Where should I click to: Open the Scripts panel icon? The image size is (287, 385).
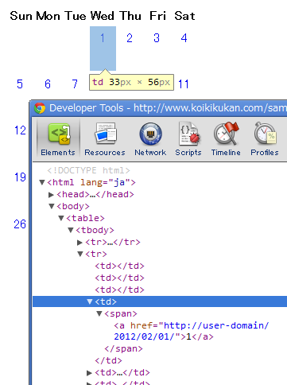pos(189,134)
